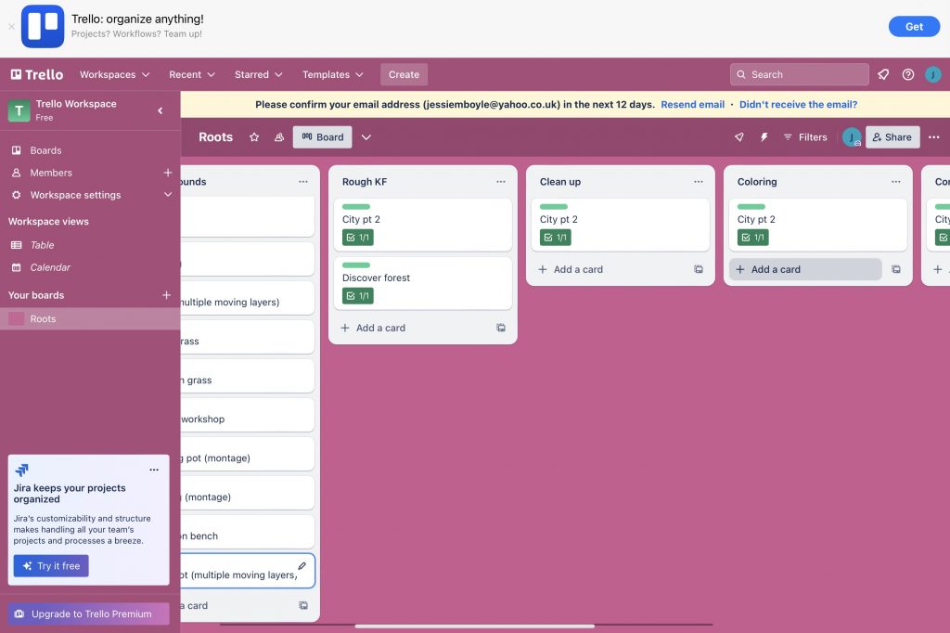Share the Roots board
This screenshot has height=633, width=950.
coord(892,137)
